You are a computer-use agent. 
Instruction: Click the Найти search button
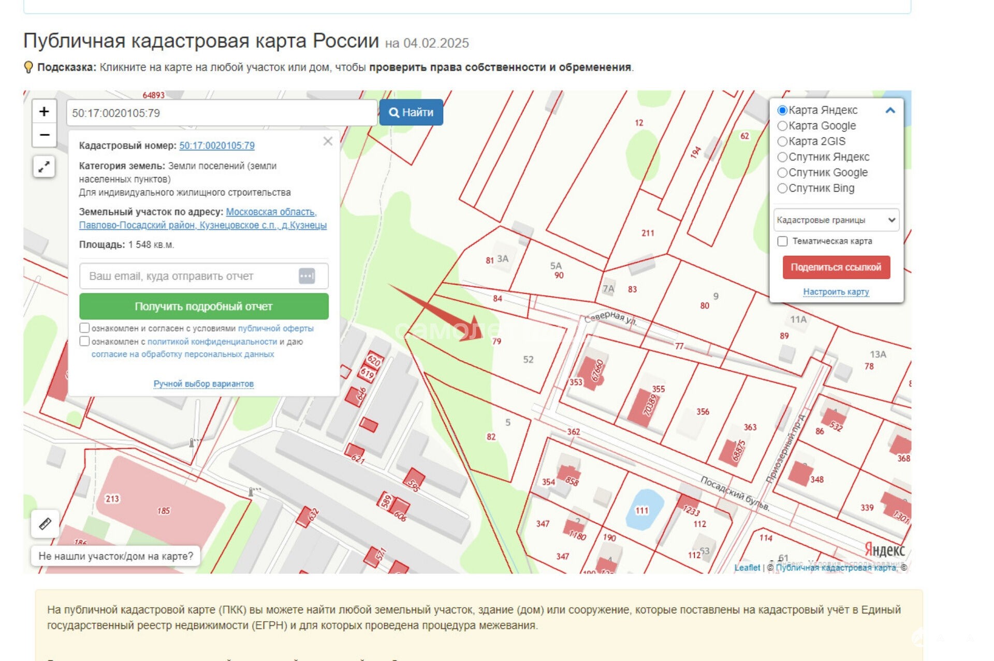tap(411, 112)
